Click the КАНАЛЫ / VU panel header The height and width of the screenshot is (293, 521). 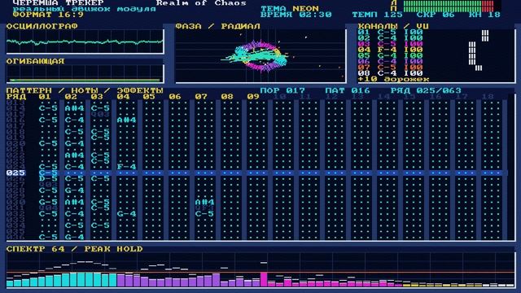point(393,26)
